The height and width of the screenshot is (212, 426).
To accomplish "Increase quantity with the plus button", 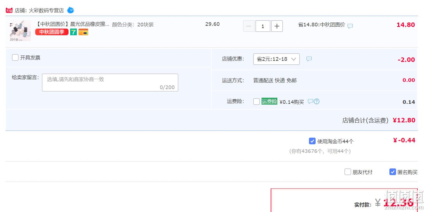I will tap(277, 26).
